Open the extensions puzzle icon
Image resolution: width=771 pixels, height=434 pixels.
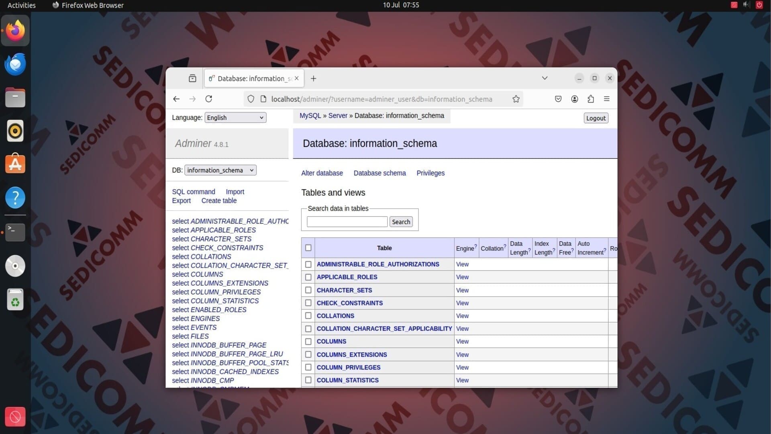tap(590, 99)
